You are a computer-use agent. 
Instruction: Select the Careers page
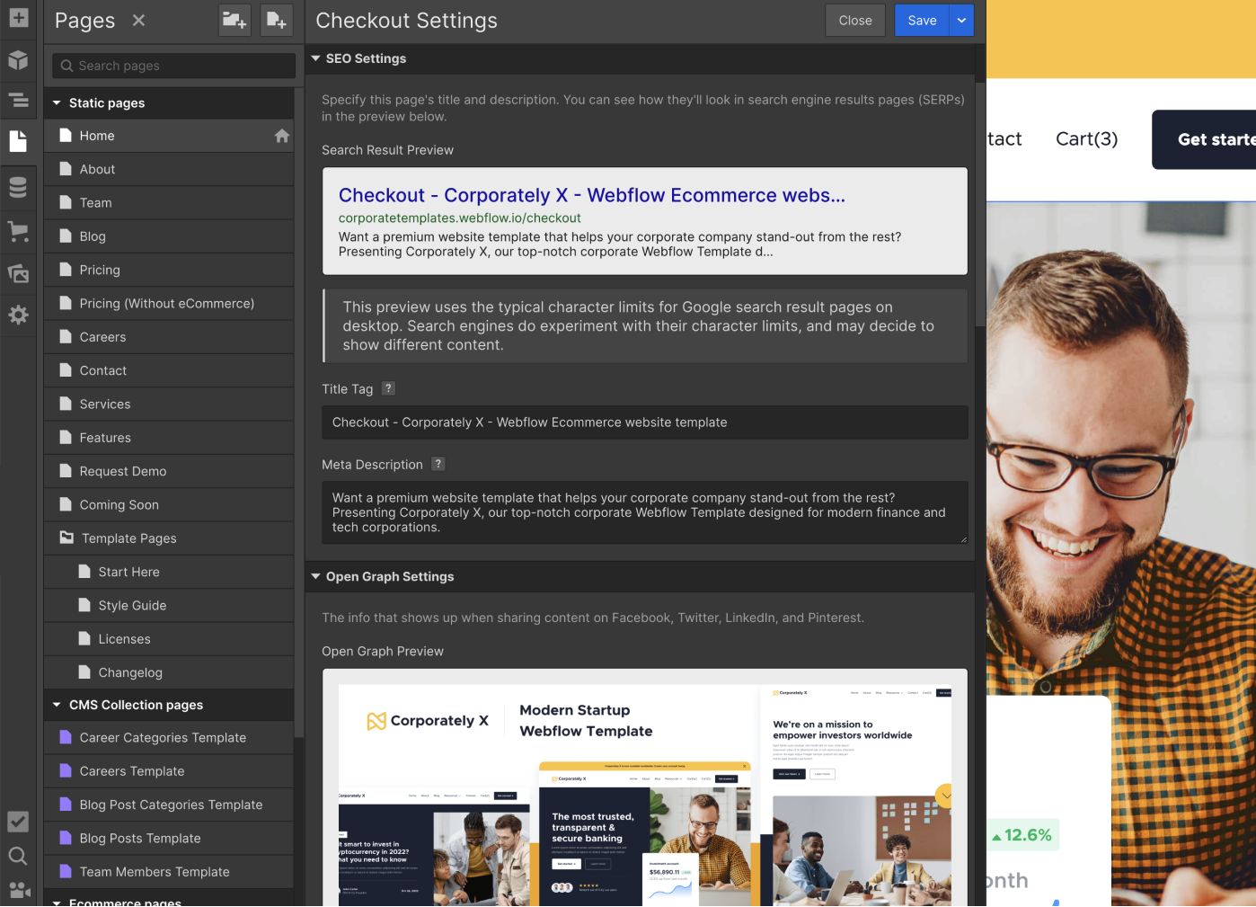click(169, 337)
